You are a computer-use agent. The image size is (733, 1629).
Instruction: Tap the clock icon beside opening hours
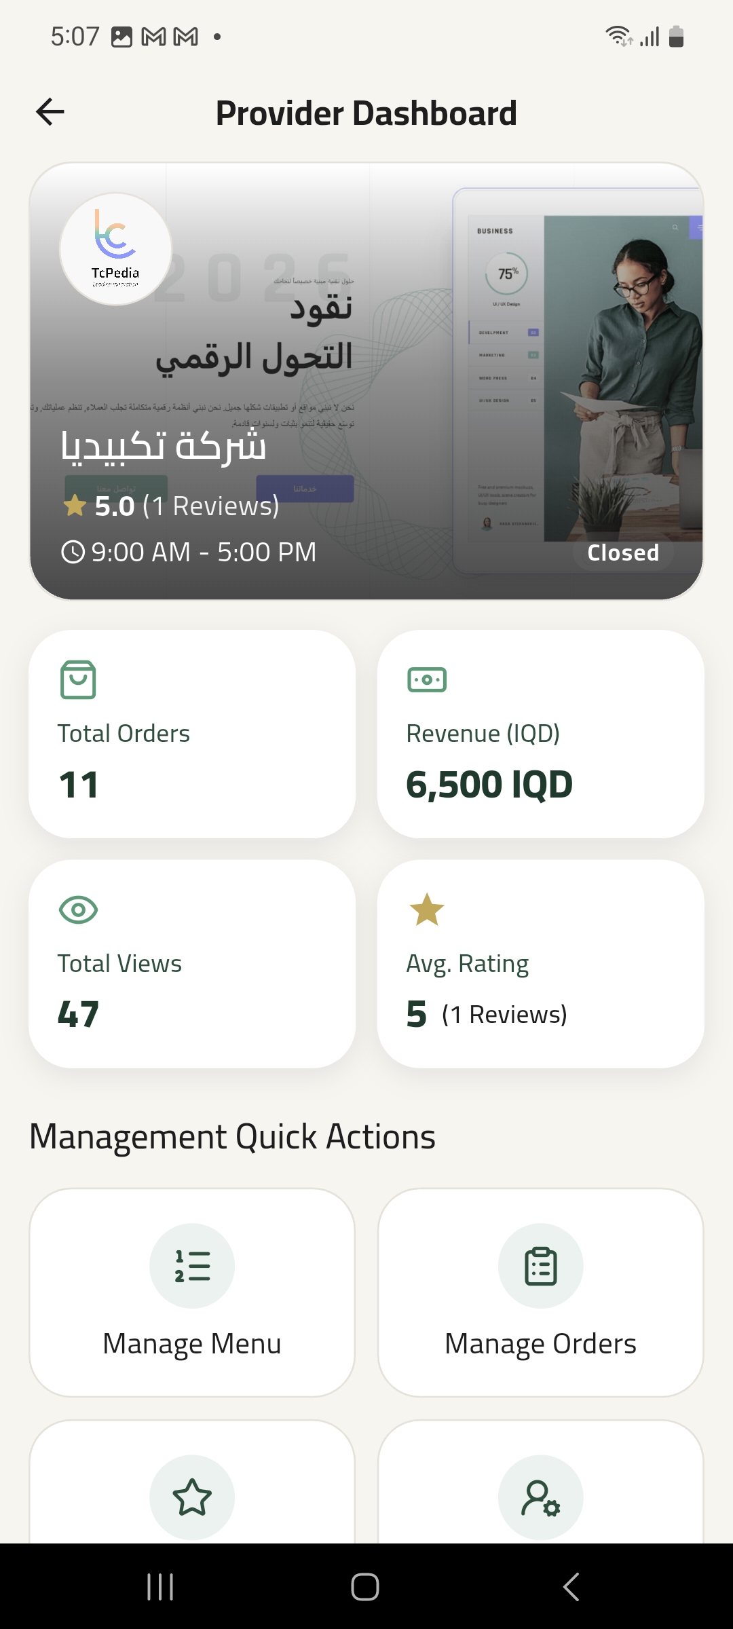73,552
